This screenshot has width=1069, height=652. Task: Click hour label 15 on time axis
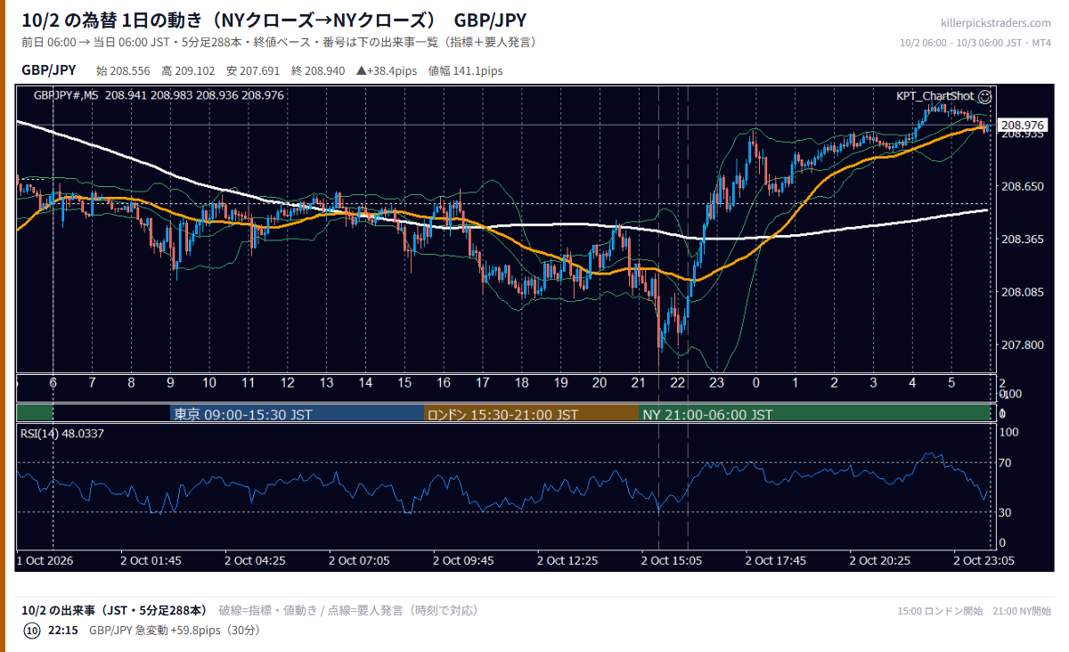point(404,383)
